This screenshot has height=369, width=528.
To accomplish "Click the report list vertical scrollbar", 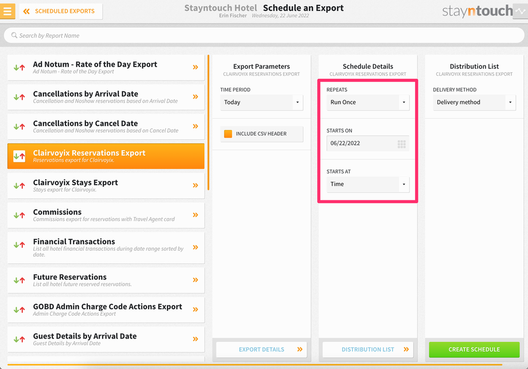I will tap(208, 123).
